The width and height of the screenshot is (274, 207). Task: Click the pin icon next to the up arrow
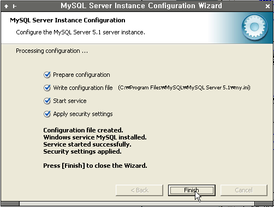pos(15,7)
